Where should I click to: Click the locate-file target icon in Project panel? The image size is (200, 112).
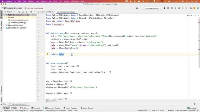point(19,12)
